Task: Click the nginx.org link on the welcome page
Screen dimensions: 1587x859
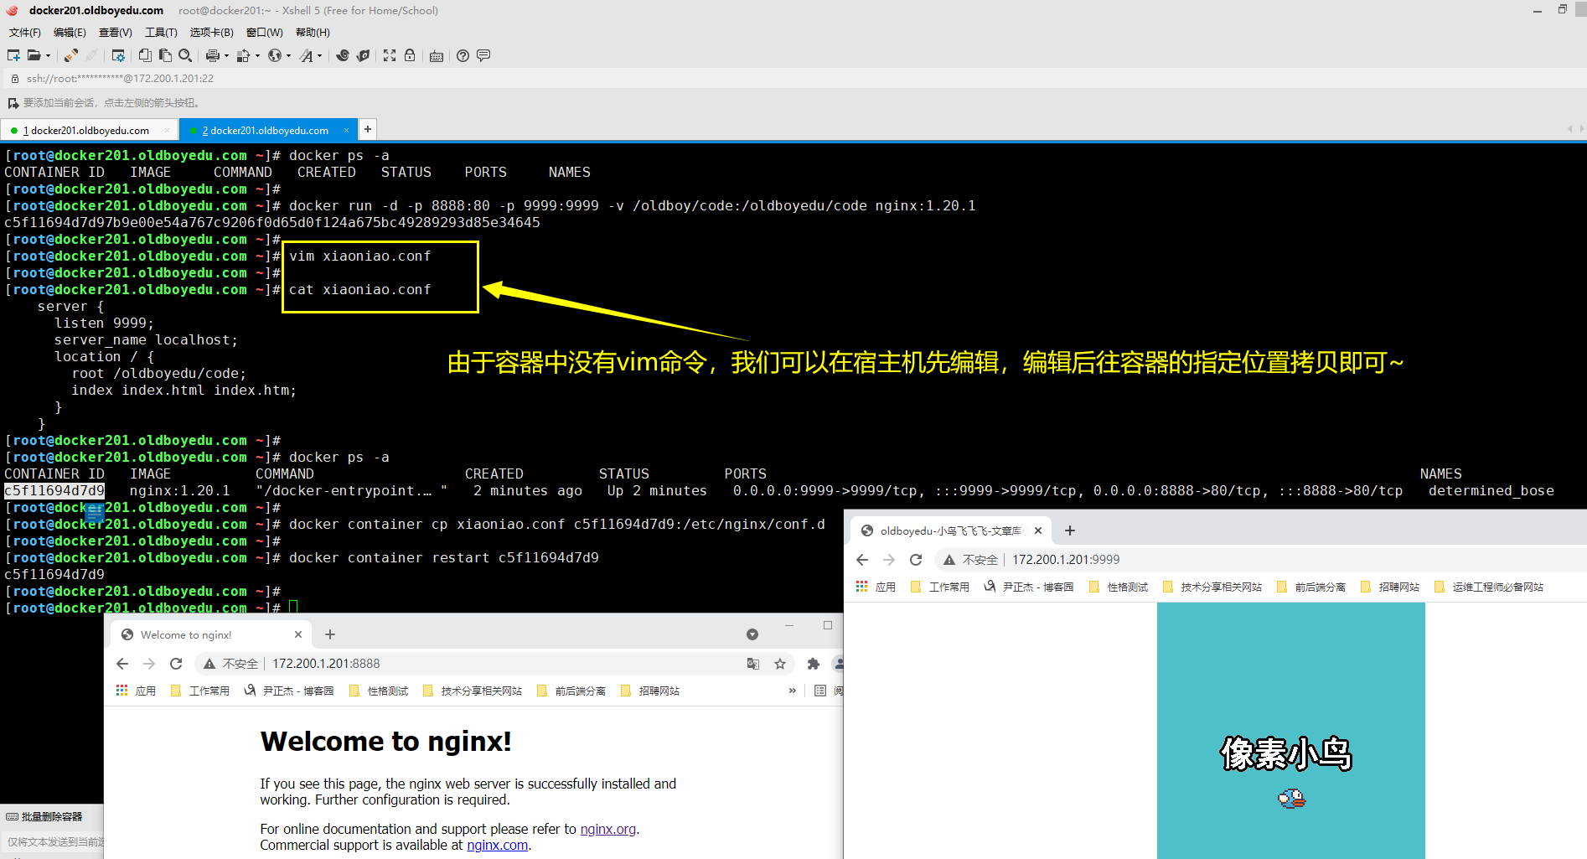Action: [607, 829]
